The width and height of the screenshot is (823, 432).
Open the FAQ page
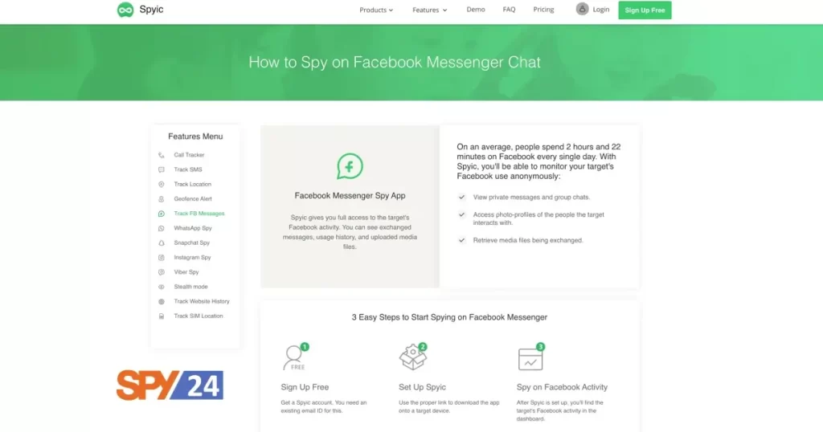pos(509,10)
